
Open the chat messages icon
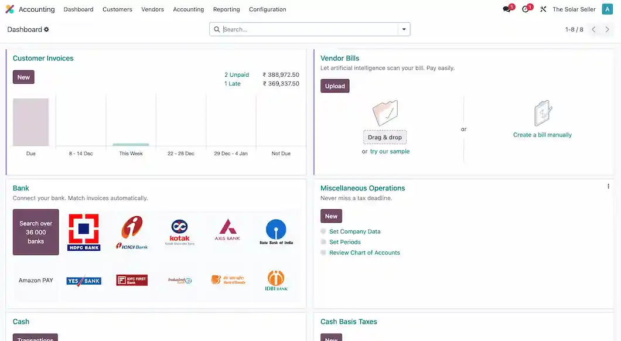point(507,9)
